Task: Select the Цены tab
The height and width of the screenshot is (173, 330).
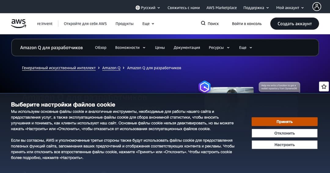Action: [x=160, y=48]
